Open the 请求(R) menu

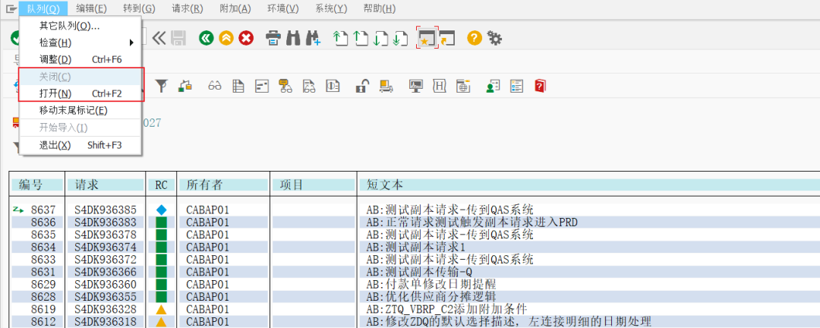point(188,9)
